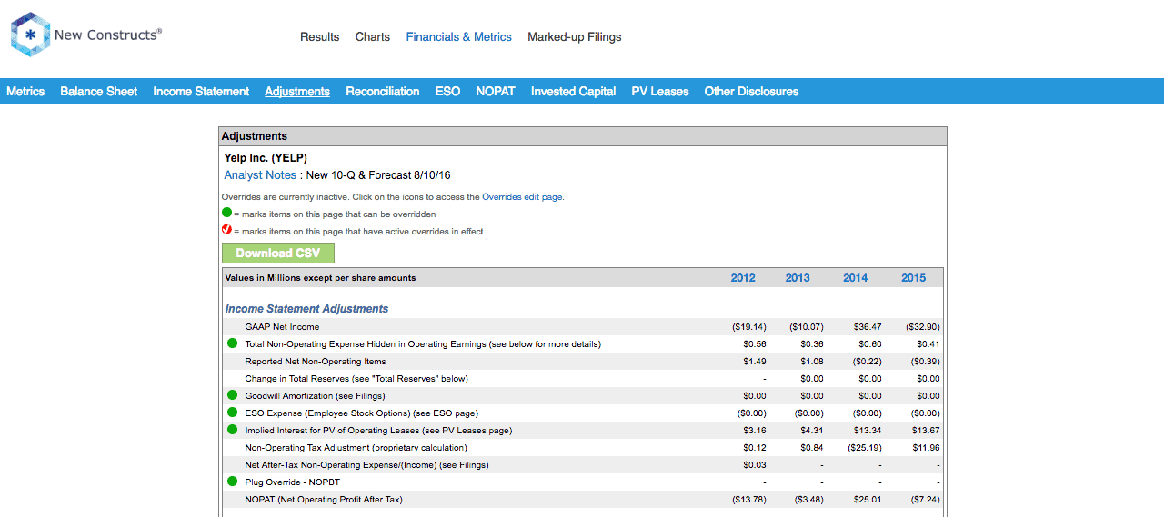This screenshot has width=1164, height=517.
Task: Open the Analyst Notes link
Action: [x=260, y=174]
